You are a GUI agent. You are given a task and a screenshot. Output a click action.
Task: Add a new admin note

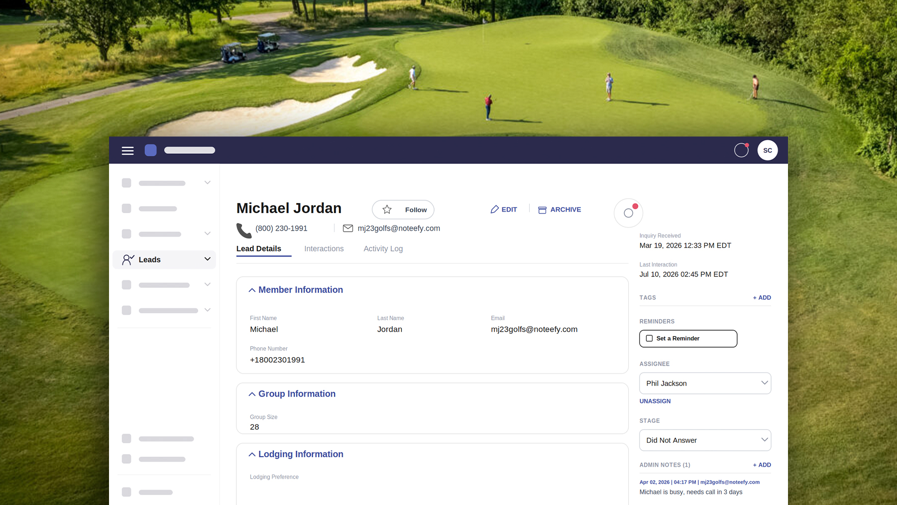tap(762, 465)
